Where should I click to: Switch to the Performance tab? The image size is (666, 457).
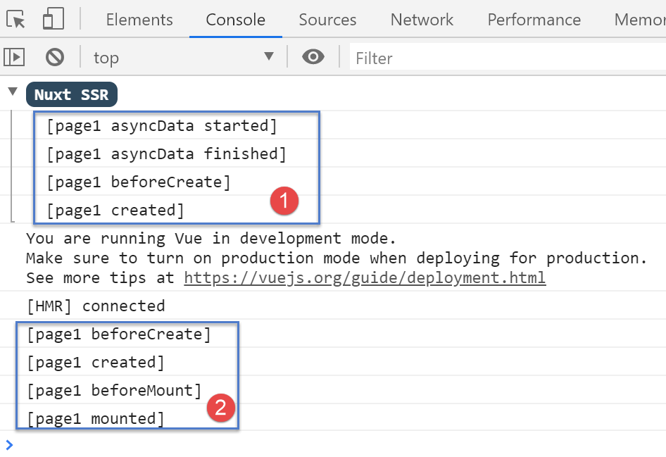click(x=534, y=20)
